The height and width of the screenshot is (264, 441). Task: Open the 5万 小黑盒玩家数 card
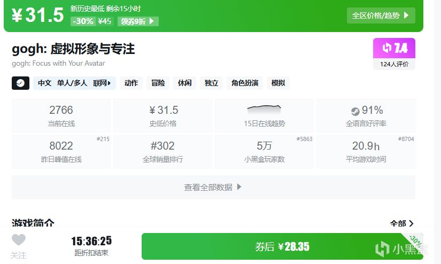[265, 152]
